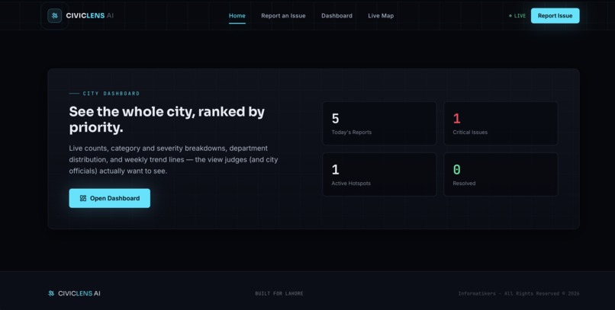Open the Live Map nav link

point(381,16)
